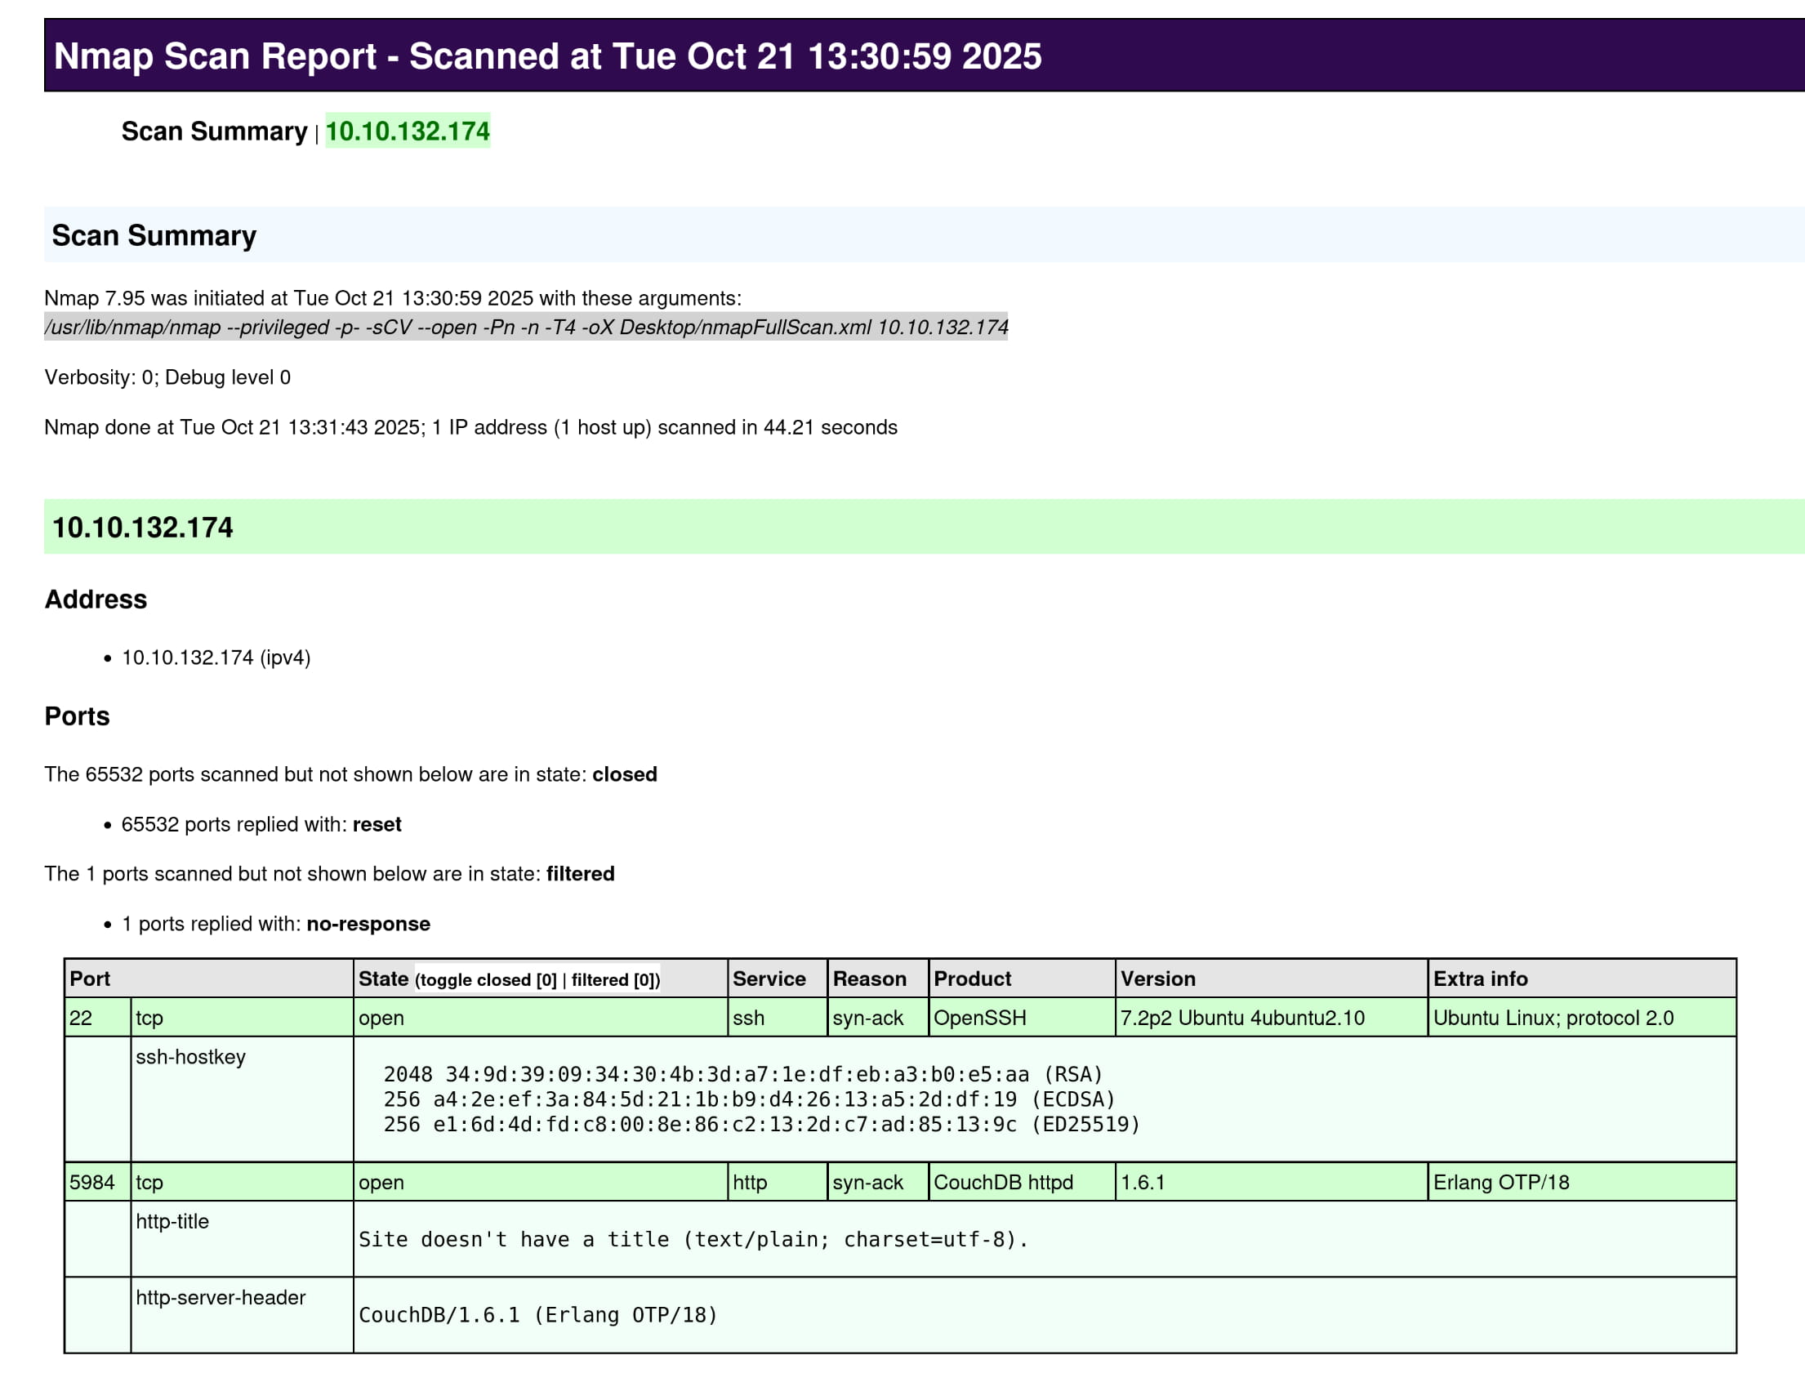Click the Port column header
The height and width of the screenshot is (1391, 1805).
(90, 979)
